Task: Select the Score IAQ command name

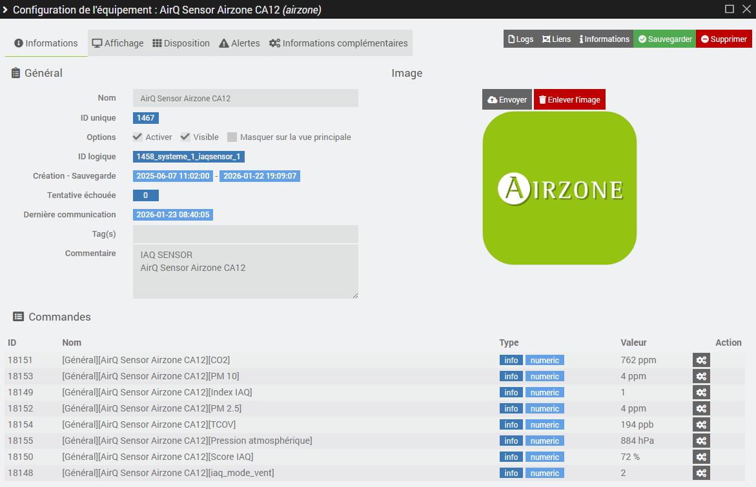Action: click(158, 457)
